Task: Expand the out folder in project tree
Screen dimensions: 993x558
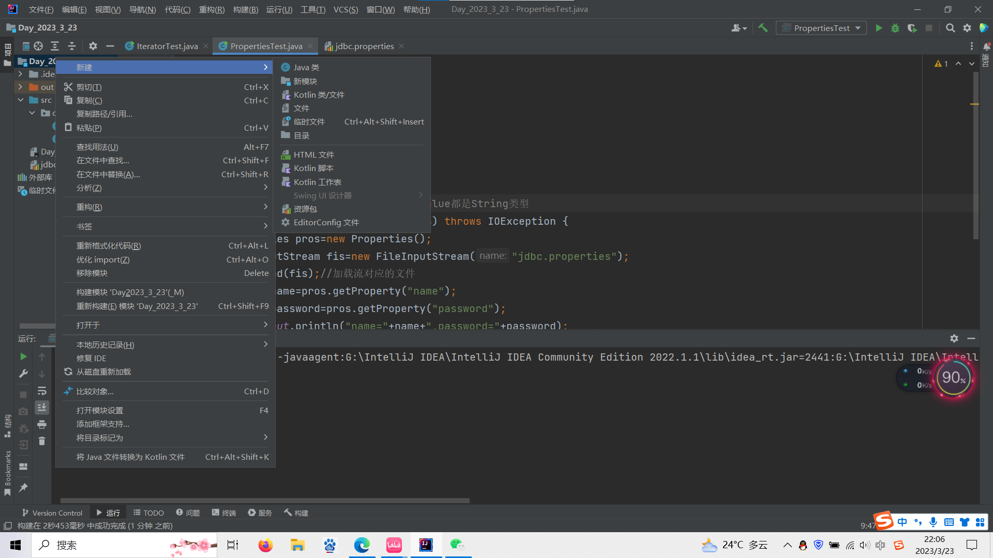Action: (20, 87)
